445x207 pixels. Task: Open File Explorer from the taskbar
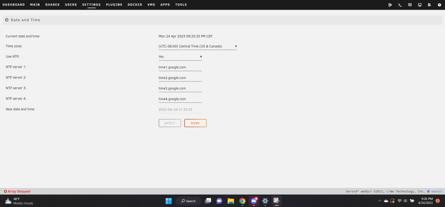(x=231, y=201)
